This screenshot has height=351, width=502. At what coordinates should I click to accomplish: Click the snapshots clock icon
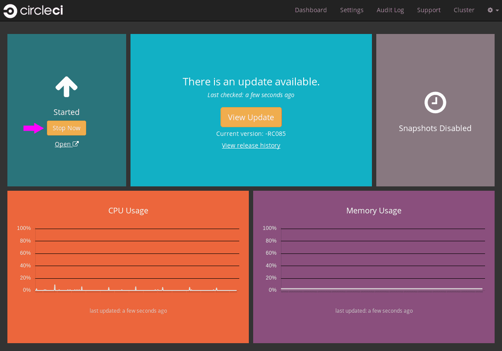[x=435, y=103]
